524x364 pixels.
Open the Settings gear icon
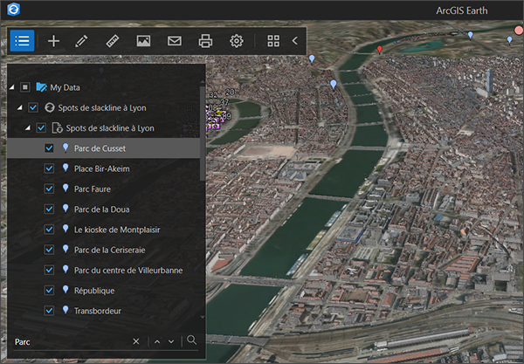pyautogui.click(x=237, y=41)
